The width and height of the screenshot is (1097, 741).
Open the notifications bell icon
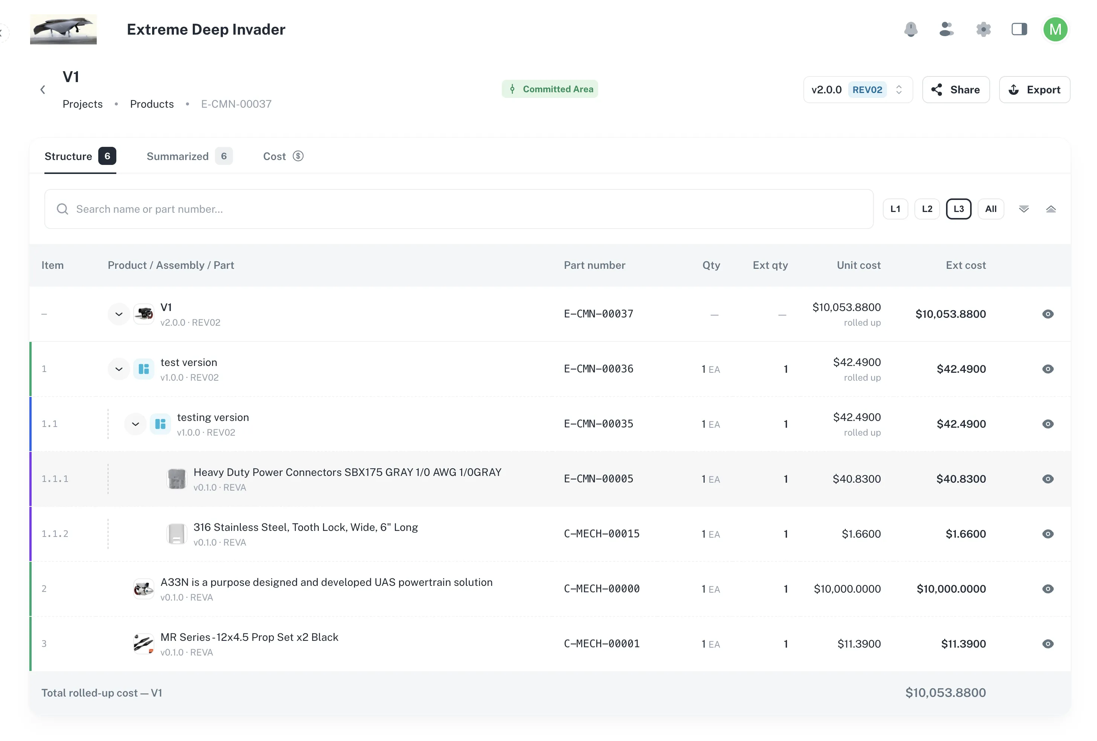(911, 29)
